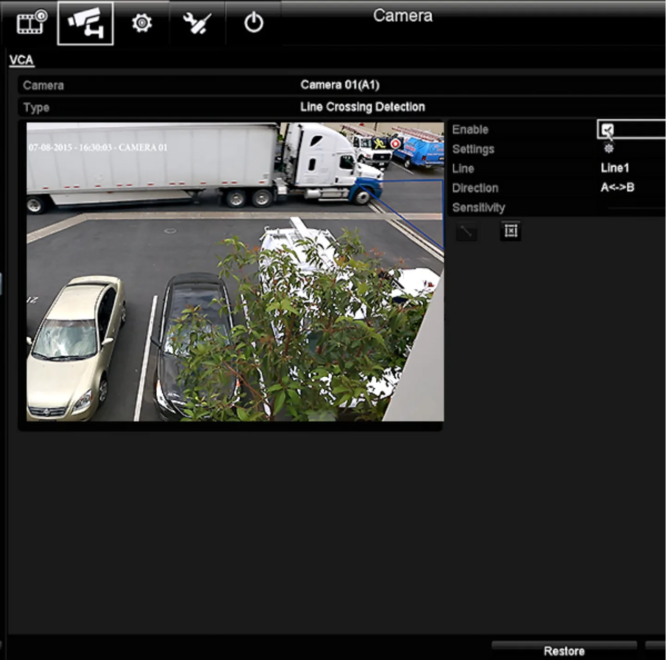This screenshot has height=660, width=666.
Task: Open the Settings gear for line crossing rules
Action: (x=609, y=149)
